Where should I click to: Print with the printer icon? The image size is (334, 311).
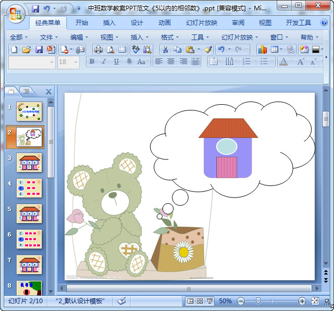98,49
